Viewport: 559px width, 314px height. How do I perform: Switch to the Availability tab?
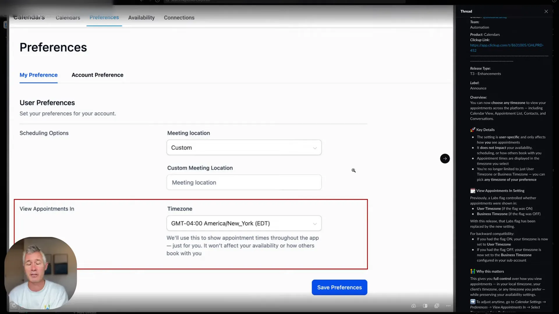tap(141, 18)
